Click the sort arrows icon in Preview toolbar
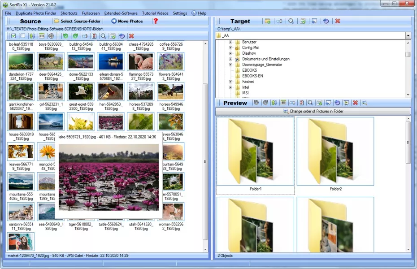The width and height of the screenshot is (417, 269). (x=274, y=103)
